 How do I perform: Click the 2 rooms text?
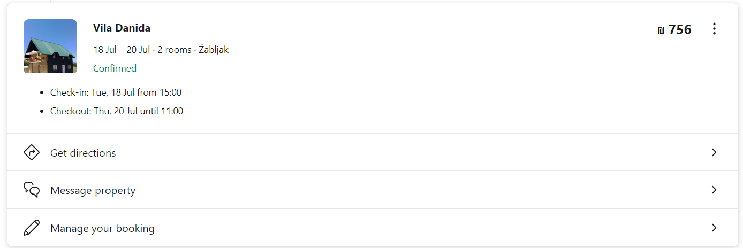click(x=175, y=50)
